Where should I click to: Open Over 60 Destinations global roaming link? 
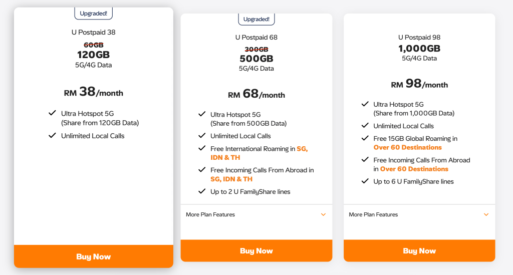click(408, 147)
